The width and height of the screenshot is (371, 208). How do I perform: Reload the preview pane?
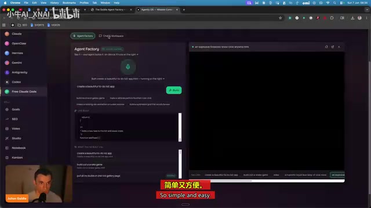click(x=326, y=47)
